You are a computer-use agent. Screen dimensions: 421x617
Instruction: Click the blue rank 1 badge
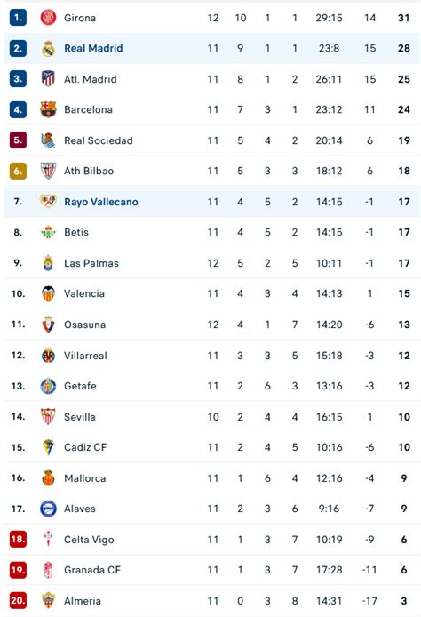point(18,18)
